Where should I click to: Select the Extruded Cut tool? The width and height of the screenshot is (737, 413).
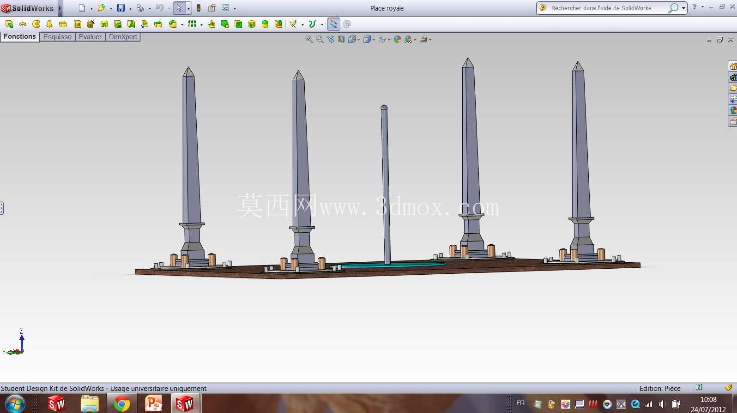(78, 24)
